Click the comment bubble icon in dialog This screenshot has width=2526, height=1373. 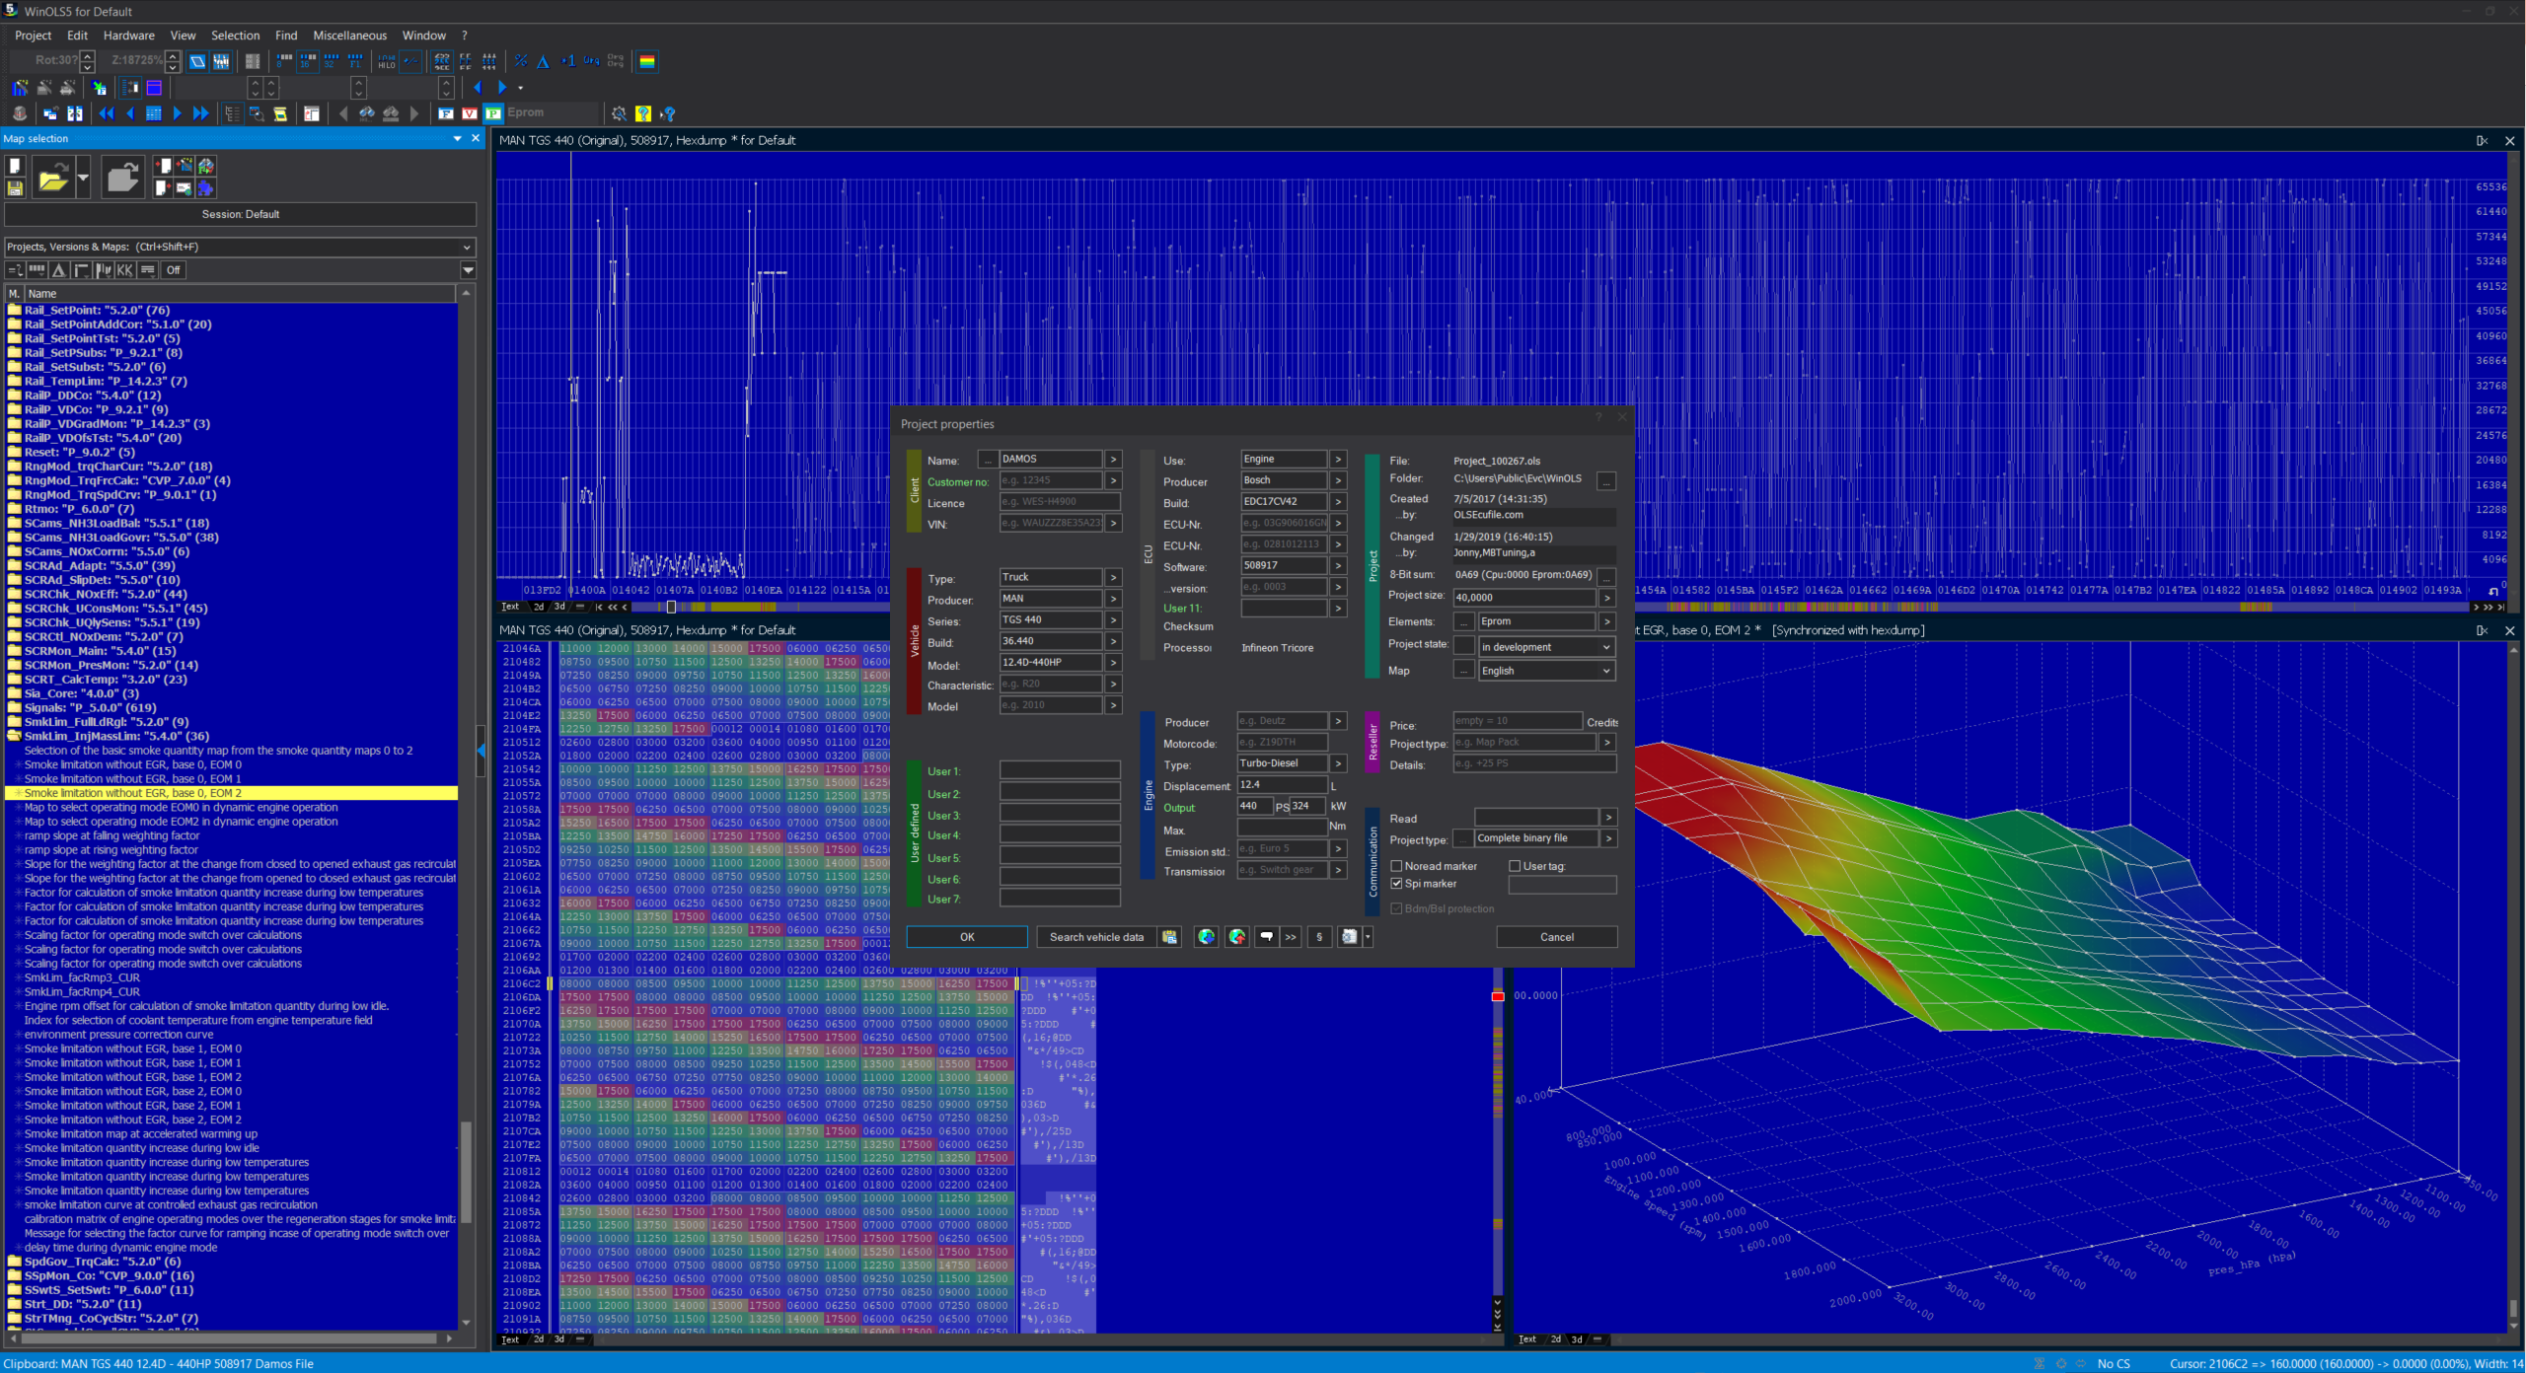click(x=1267, y=937)
